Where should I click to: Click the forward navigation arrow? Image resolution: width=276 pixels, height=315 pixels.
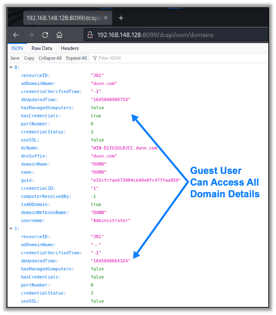click(31, 35)
